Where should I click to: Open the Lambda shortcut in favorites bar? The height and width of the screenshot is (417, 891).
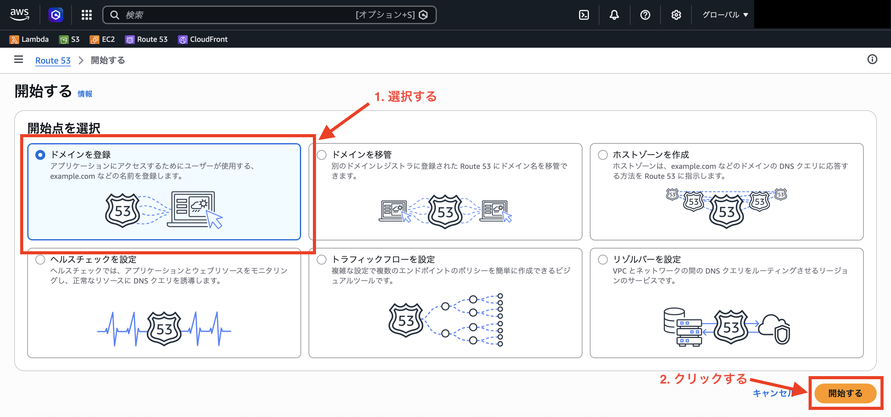tap(29, 39)
